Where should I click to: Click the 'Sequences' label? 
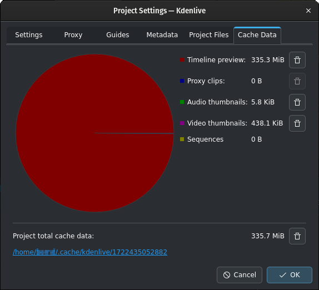[205, 139]
